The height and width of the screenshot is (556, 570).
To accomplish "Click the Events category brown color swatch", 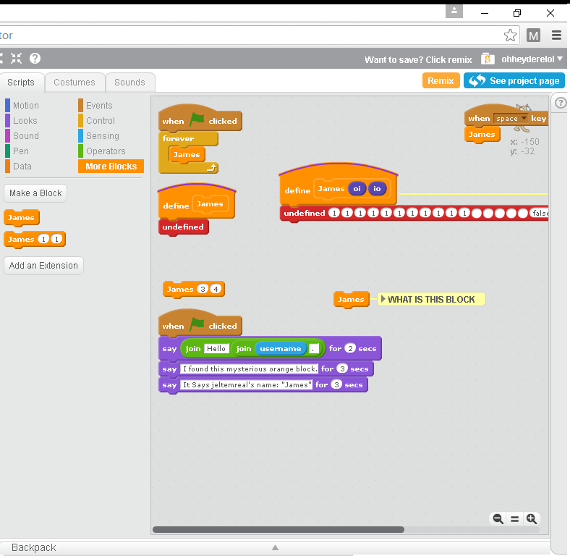I will (81, 106).
